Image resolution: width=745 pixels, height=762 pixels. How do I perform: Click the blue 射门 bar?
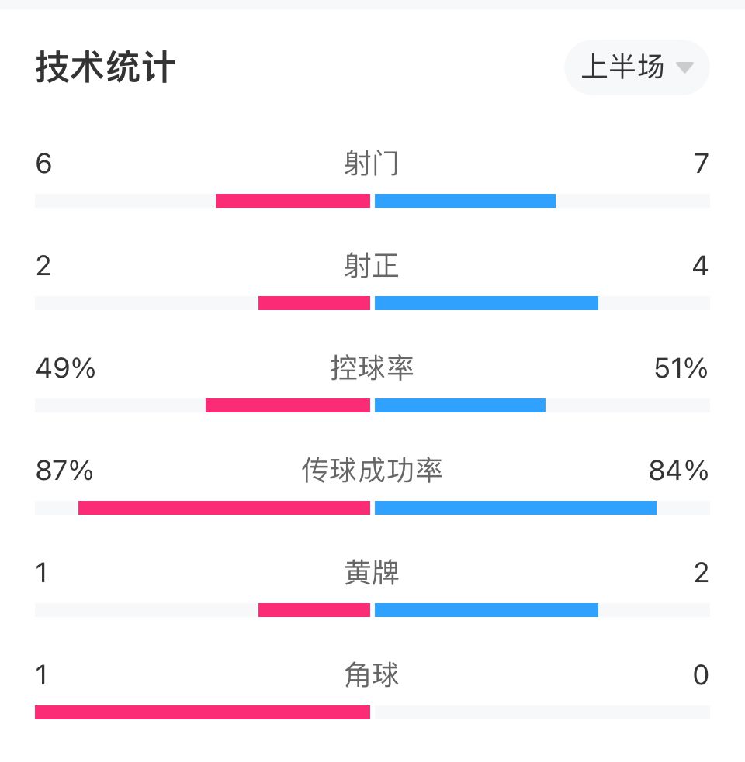(465, 201)
